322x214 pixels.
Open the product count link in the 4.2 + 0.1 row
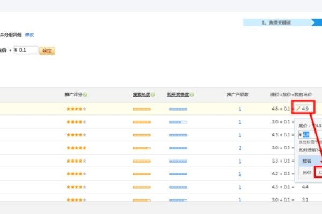point(240,174)
